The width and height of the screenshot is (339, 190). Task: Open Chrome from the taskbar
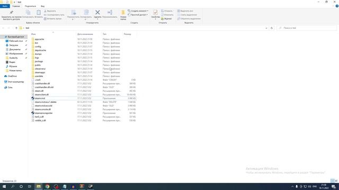47,186
